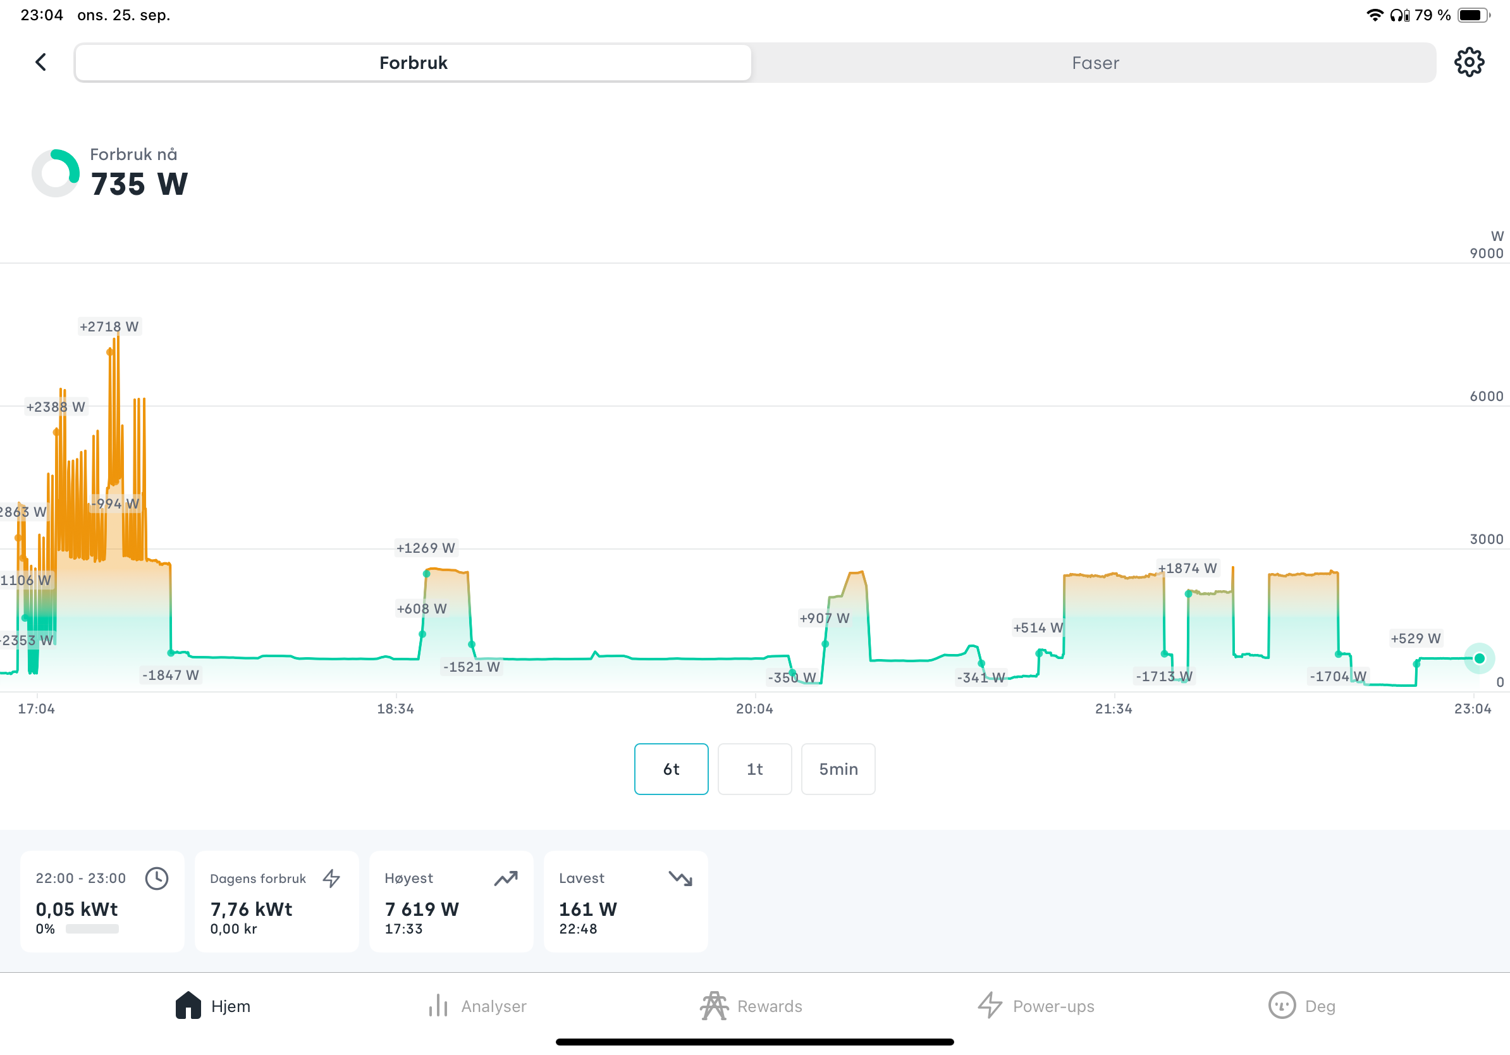Tap the upward trend icon in Høyest card

506,878
